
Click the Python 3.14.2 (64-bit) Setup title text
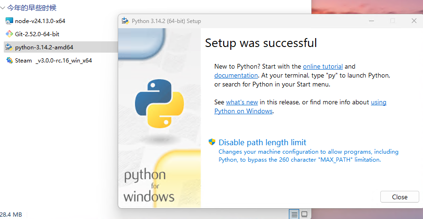pos(166,21)
